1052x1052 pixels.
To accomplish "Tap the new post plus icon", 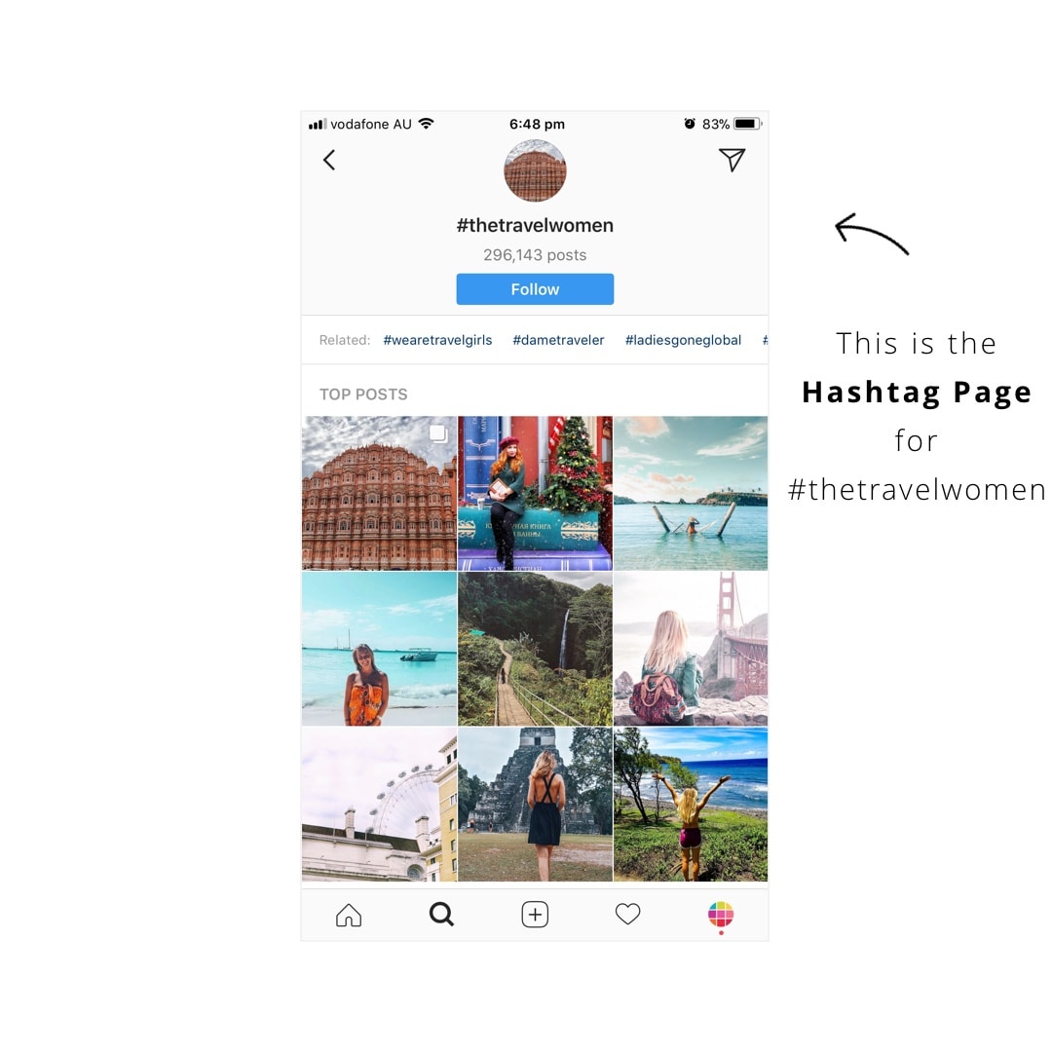I will (x=535, y=915).
